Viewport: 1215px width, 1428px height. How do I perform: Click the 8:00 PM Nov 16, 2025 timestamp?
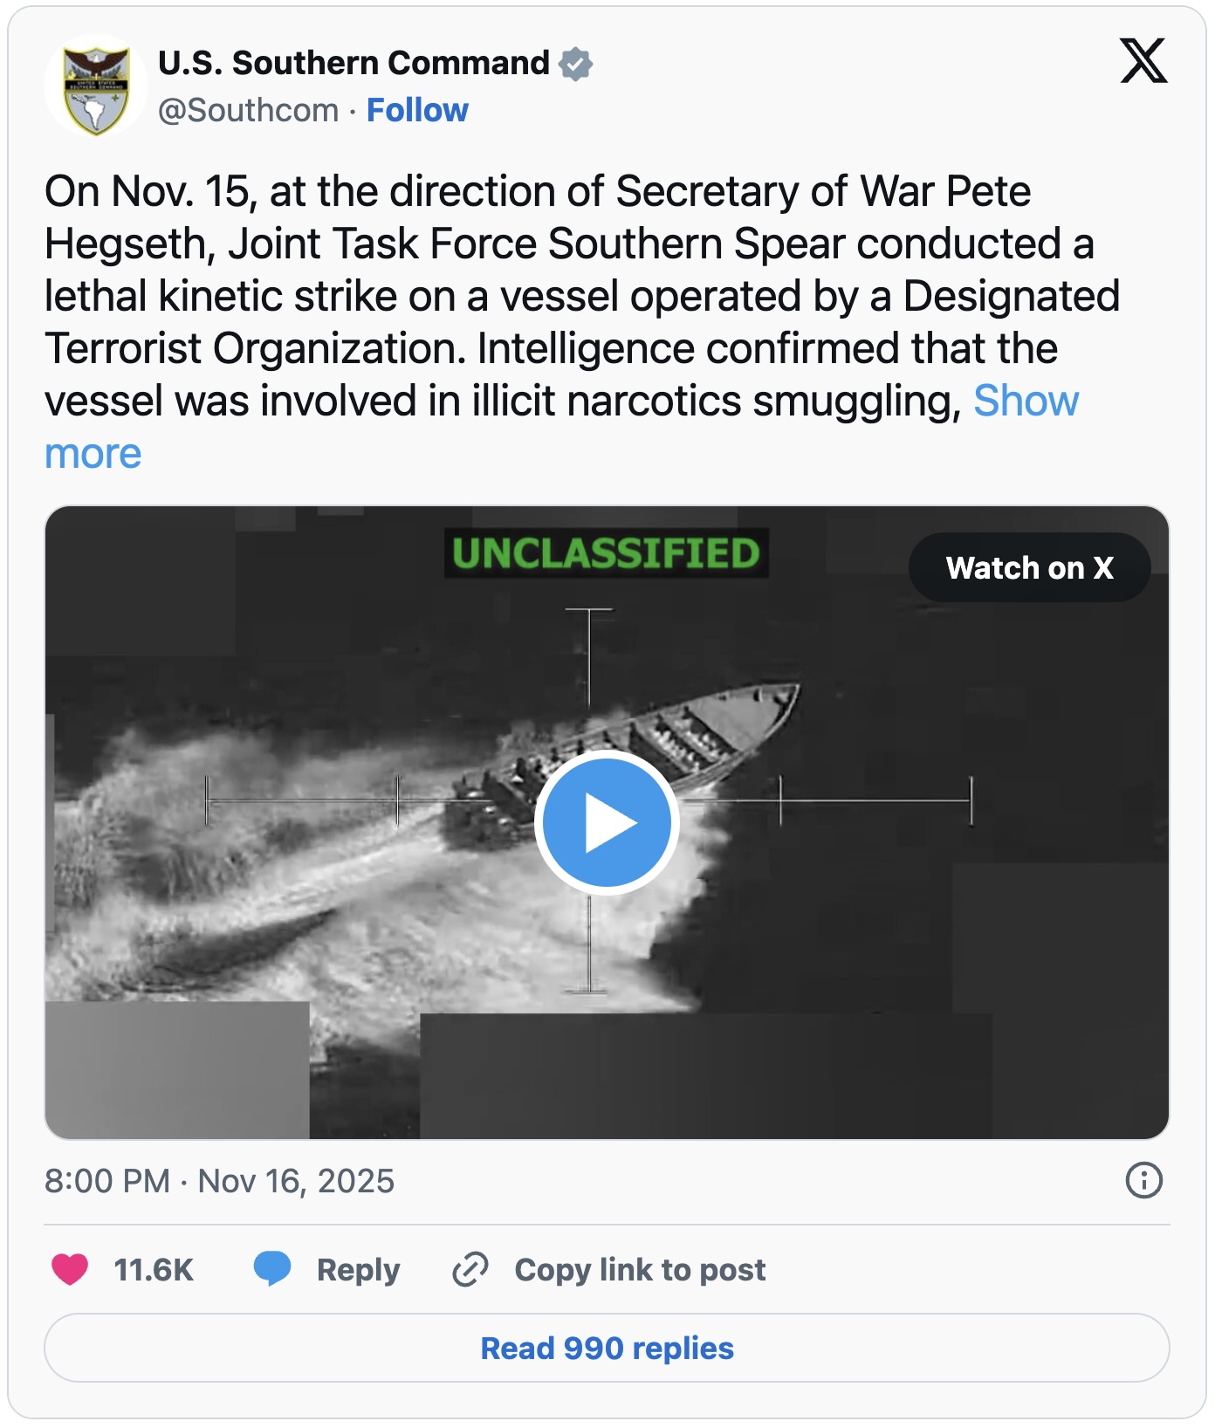click(220, 1181)
